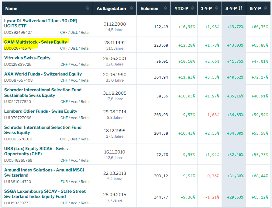Open UBS (Lux) Equity SICAV Swiss Opportunity
The image size is (272, 208).
(36, 151)
